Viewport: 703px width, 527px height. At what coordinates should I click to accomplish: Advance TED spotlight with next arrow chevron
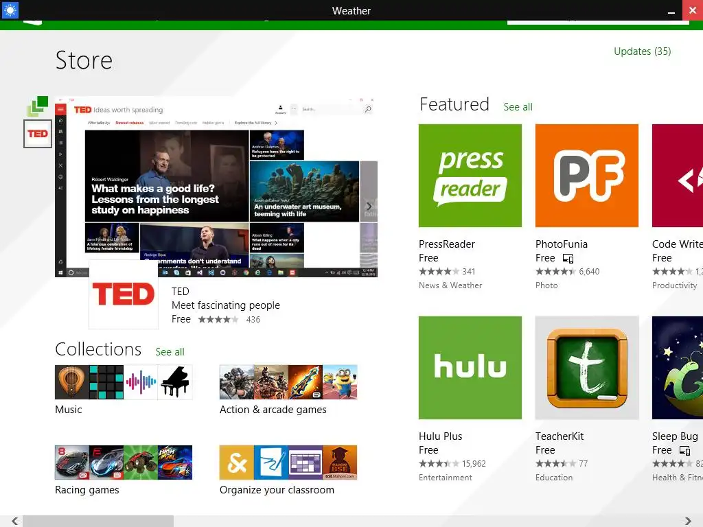coord(369,206)
